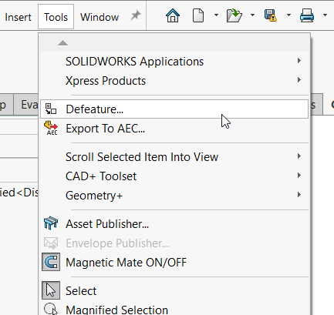Open Geometry+ submenu
Viewport: 334px width, 315px height.
point(174,196)
